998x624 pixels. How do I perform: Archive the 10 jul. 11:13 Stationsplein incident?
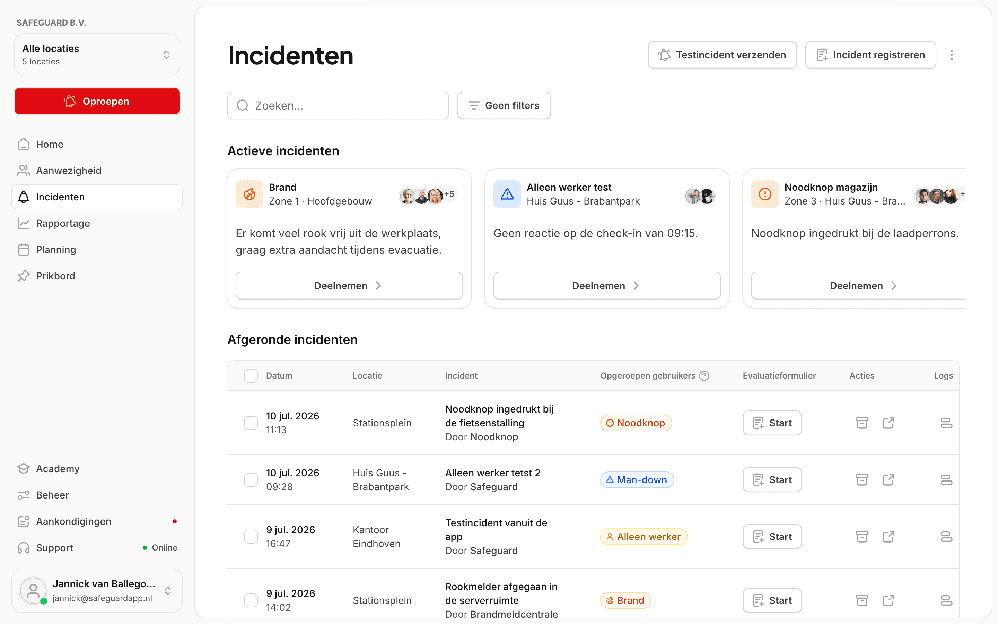coord(862,423)
